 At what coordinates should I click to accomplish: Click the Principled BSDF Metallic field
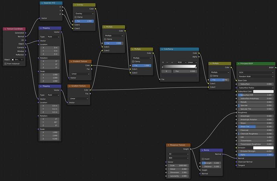click(x=256, y=102)
